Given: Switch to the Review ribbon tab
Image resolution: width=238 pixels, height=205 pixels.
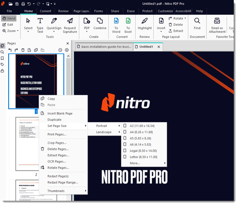Looking at the screenshot, I should (x=63, y=11).
